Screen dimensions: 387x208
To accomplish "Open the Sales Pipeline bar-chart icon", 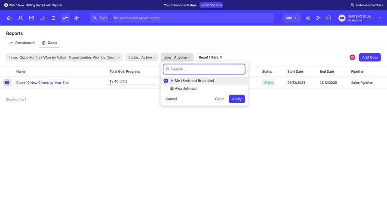I will coord(43,18).
